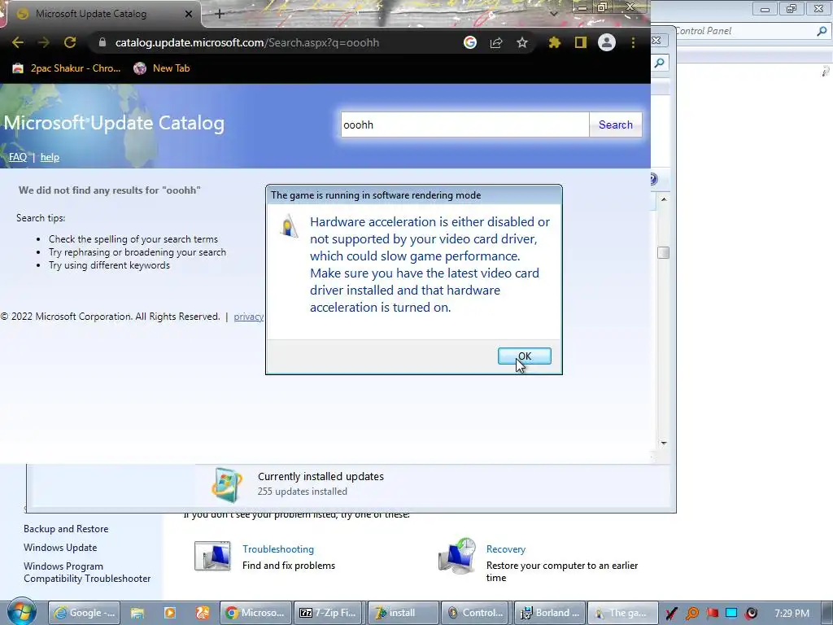The height and width of the screenshot is (625, 833).
Task: Open the privacy link in the footer
Action: coord(249,317)
